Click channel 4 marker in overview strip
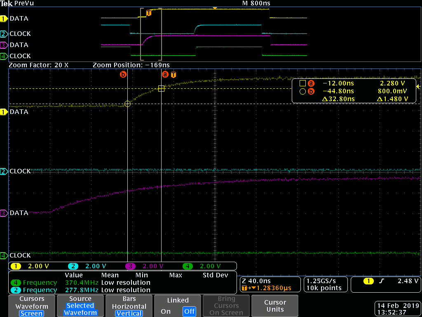Image resolution: width=422 pixels, height=317 pixels. (4, 56)
